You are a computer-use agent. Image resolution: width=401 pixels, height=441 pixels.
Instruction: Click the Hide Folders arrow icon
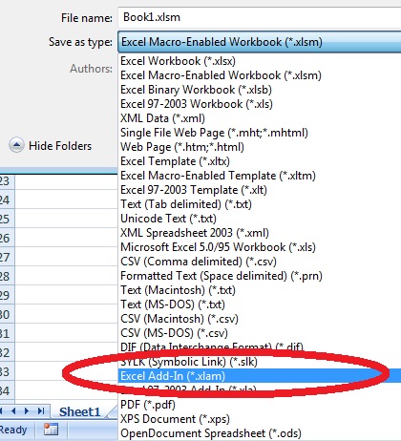click(x=16, y=145)
